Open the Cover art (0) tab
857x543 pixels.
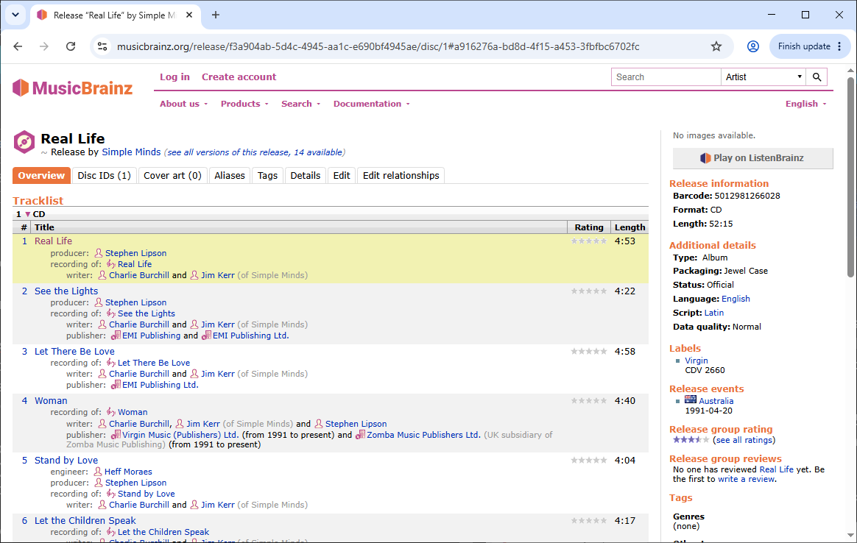172,175
